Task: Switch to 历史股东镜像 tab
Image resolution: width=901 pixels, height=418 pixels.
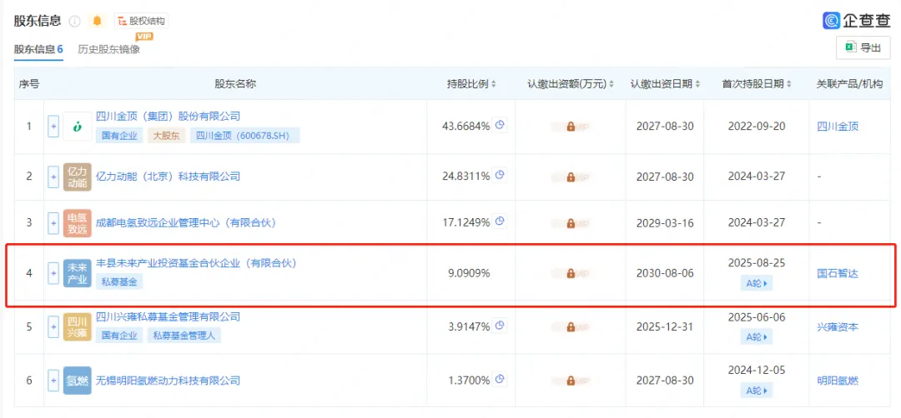Action: point(108,49)
